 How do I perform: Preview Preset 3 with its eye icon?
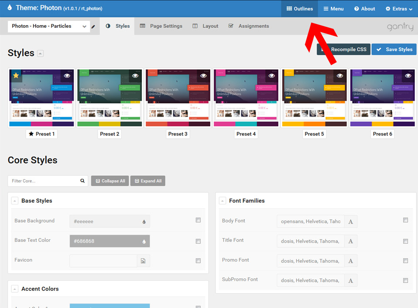tap(203, 76)
